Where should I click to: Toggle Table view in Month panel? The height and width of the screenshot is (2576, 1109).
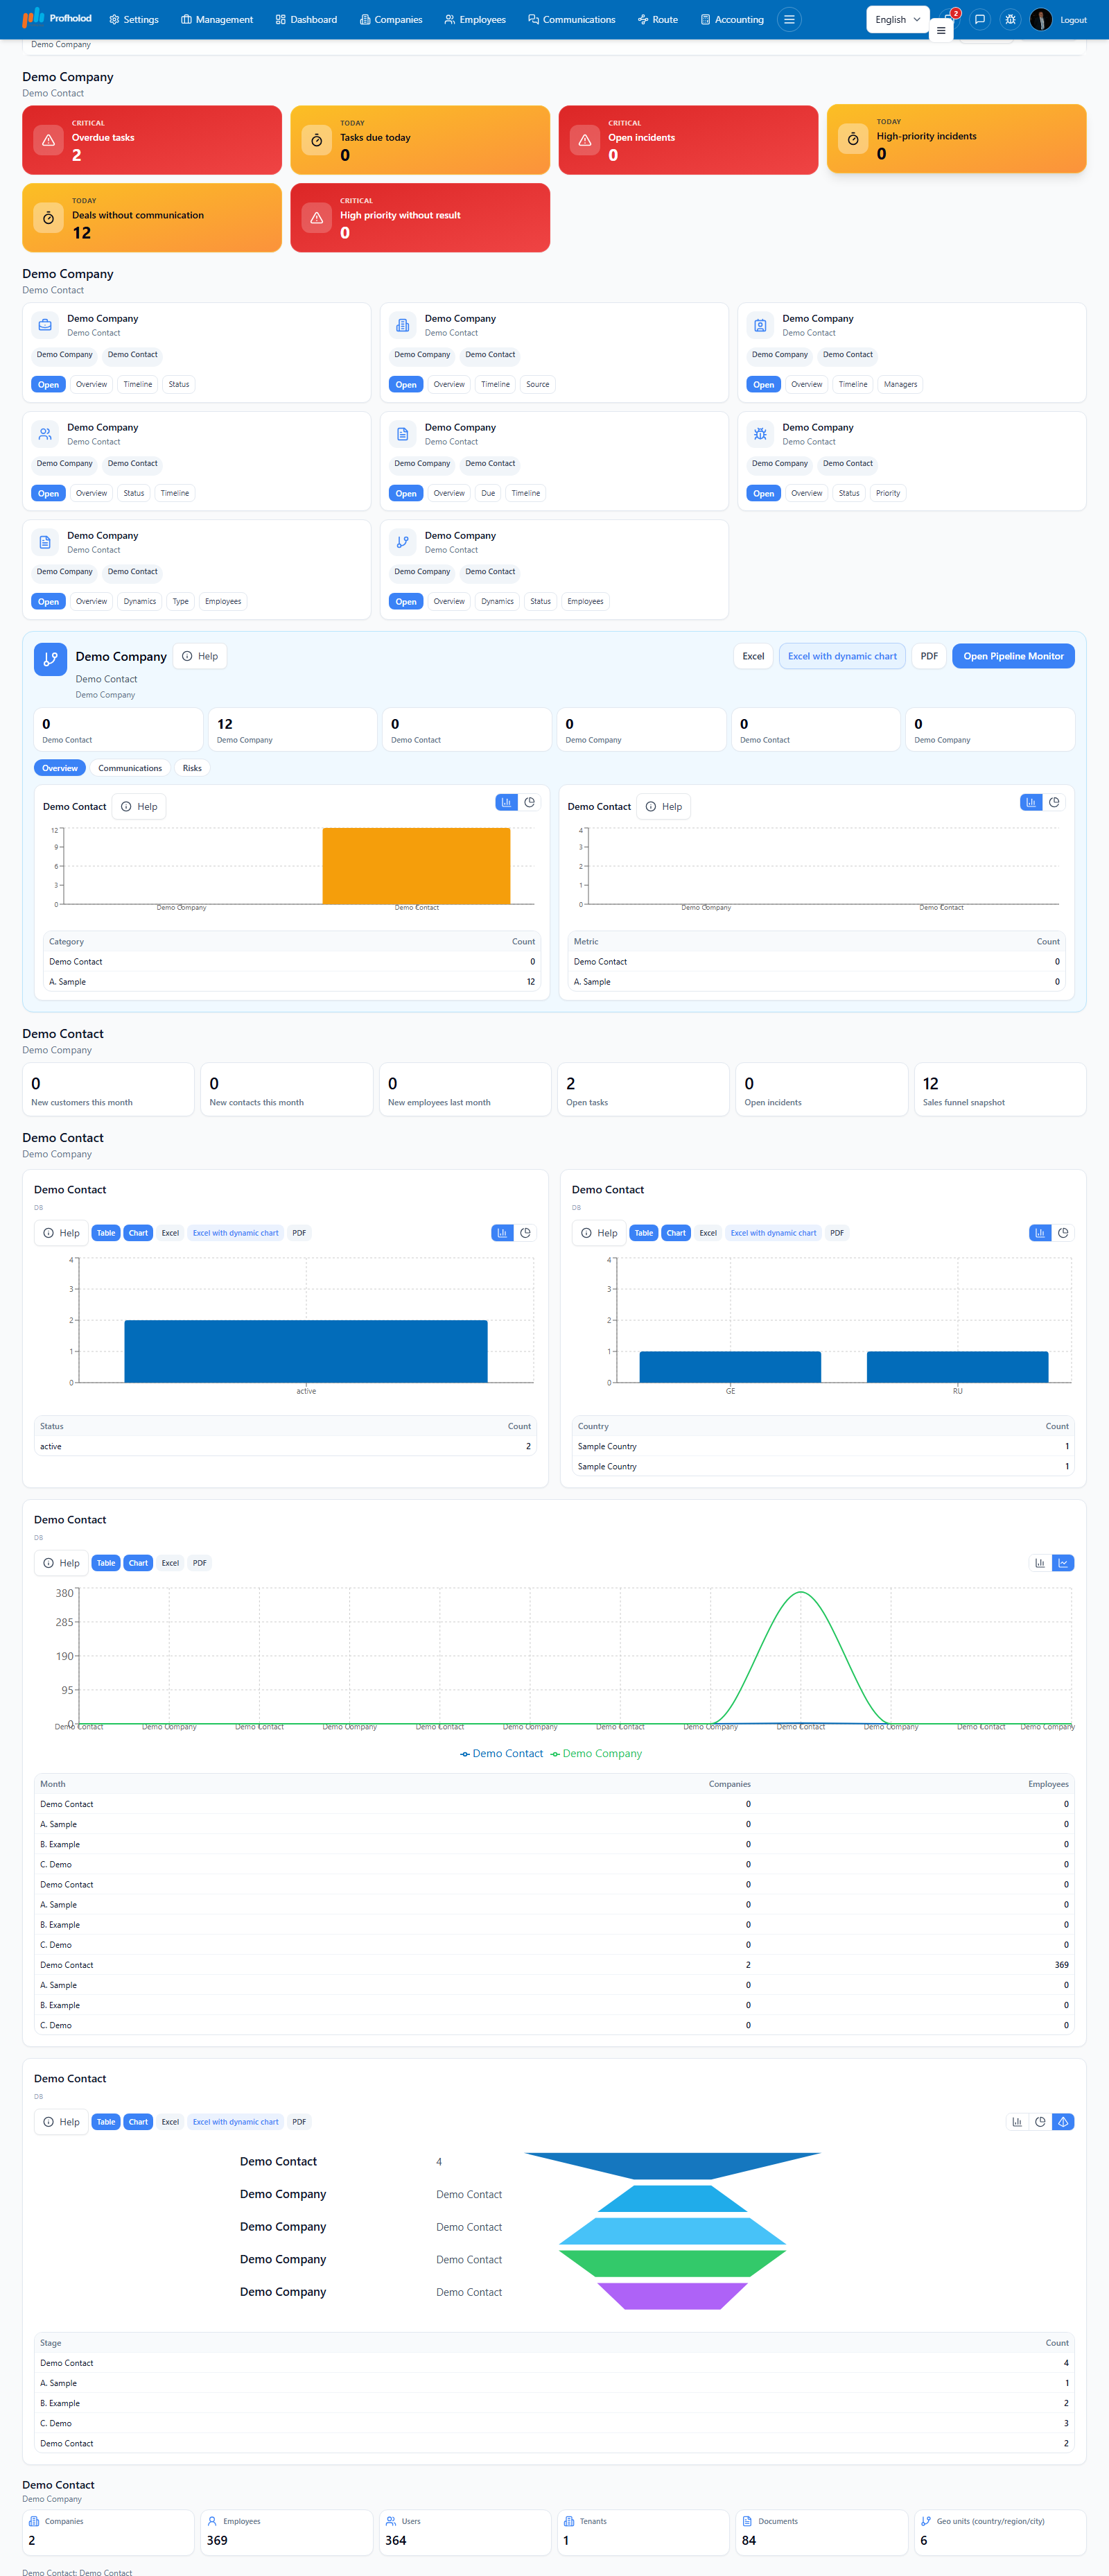pos(106,1563)
